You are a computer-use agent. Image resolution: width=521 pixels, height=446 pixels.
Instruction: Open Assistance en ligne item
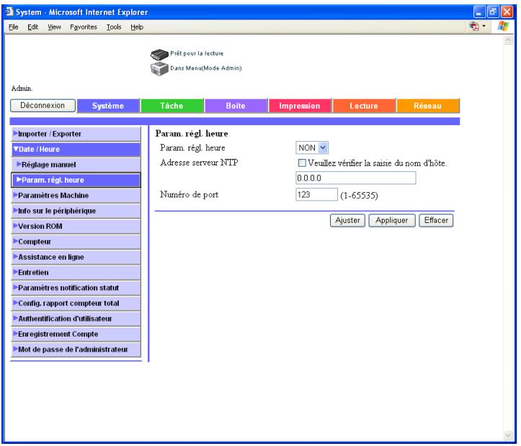click(76, 257)
